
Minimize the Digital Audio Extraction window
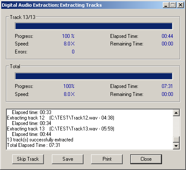(x=166, y=5)
